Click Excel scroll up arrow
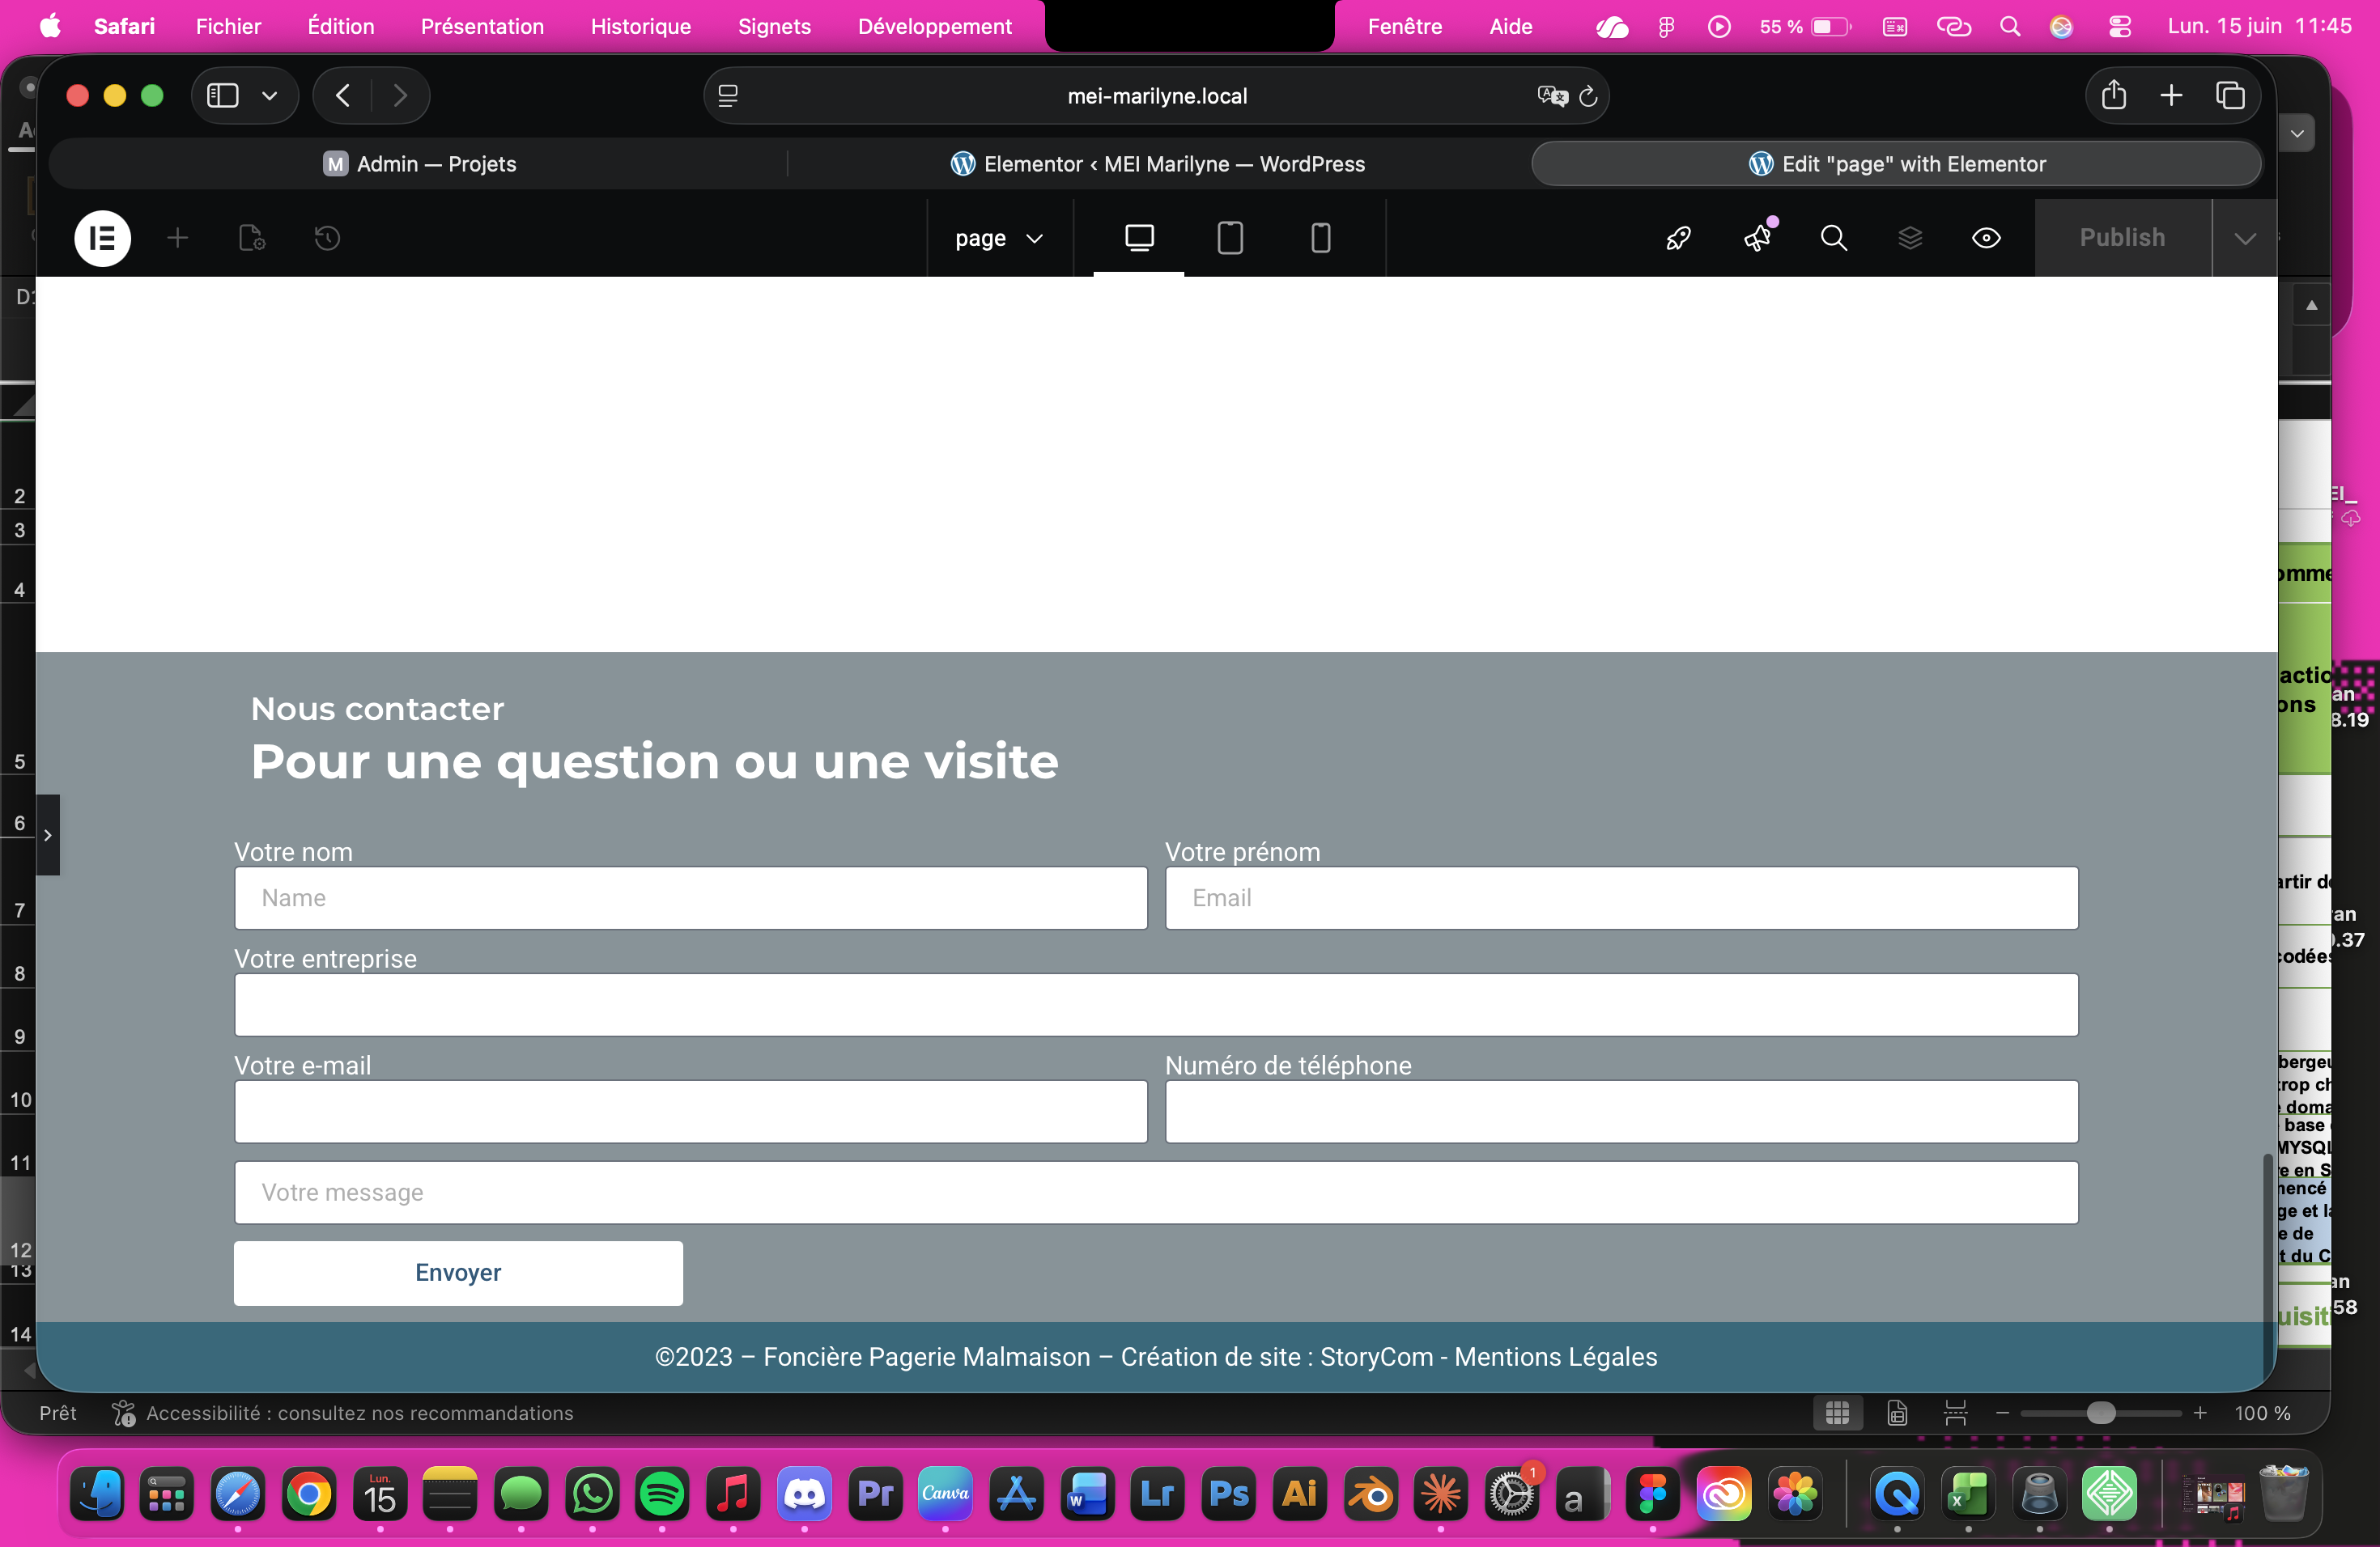 coord(2311,305)
